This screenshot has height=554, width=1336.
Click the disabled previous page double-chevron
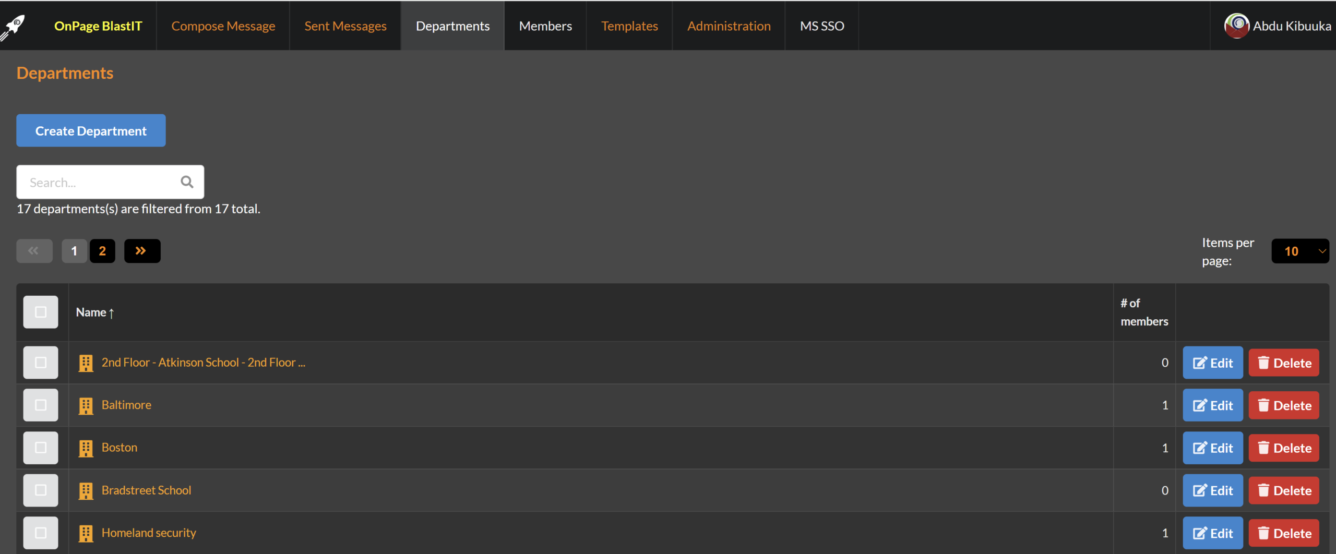click(x=34, y=251)
